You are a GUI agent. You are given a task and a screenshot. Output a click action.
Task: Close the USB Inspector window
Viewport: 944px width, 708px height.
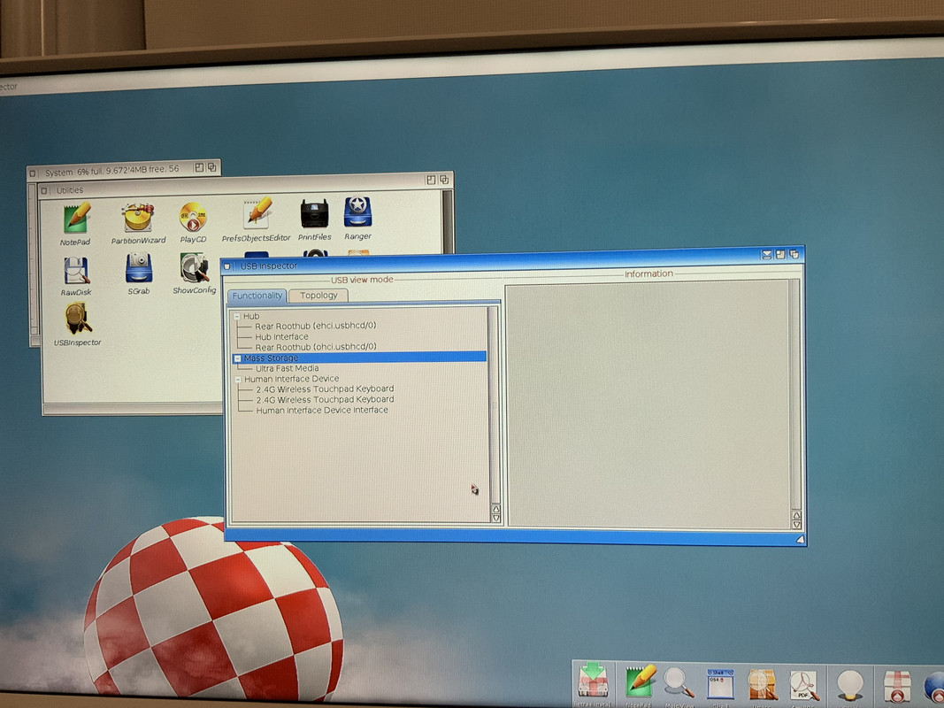227,266
